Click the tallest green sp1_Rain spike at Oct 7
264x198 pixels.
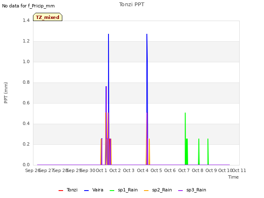pyautogui.click(x=185, y=138)
